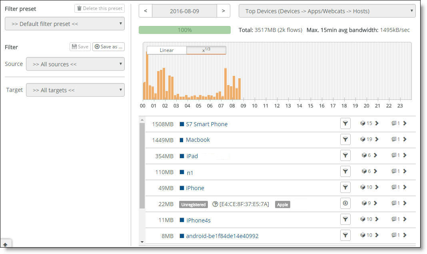Click the [E4:CE:8F:37:E5:7A] MAC address
The width and height of the screenshot is (427, 254).
click(244, 204)
